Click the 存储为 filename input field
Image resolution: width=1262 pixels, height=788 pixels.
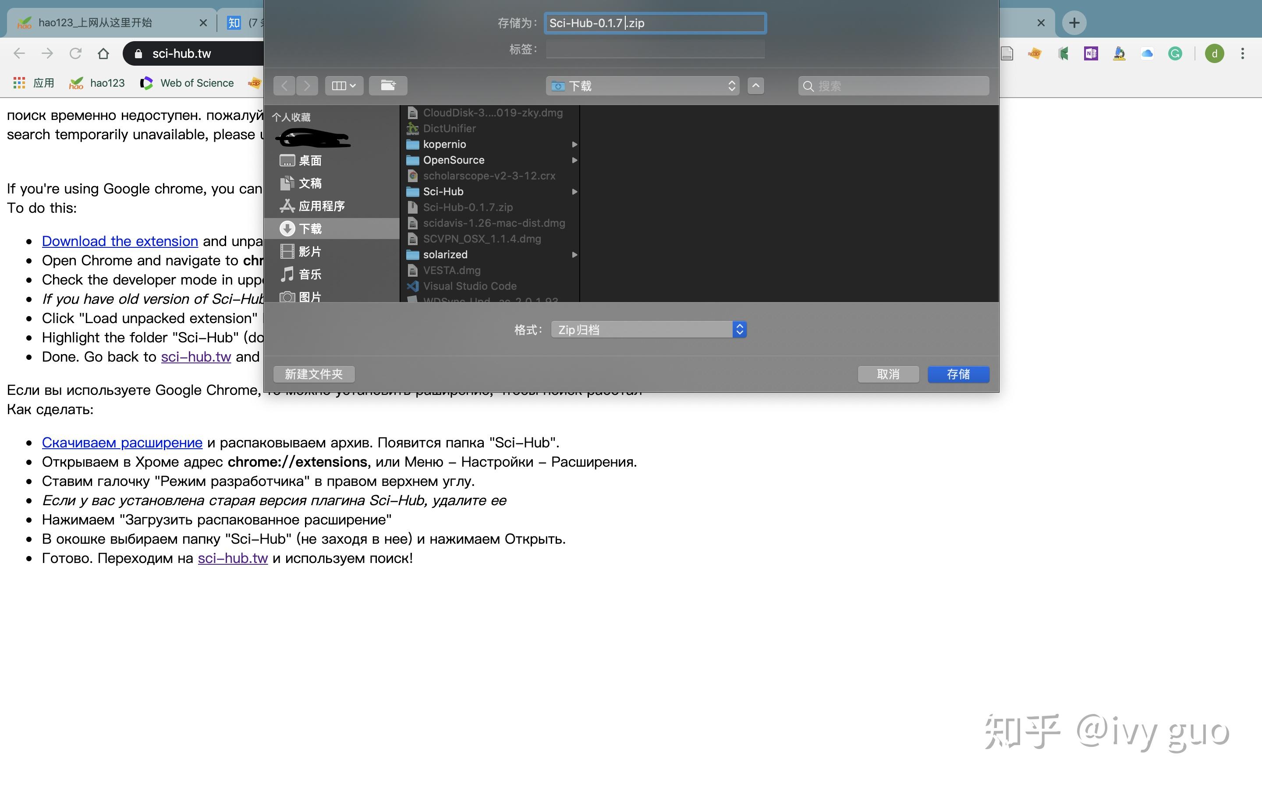pyautogui.click(x=655, y=23)
